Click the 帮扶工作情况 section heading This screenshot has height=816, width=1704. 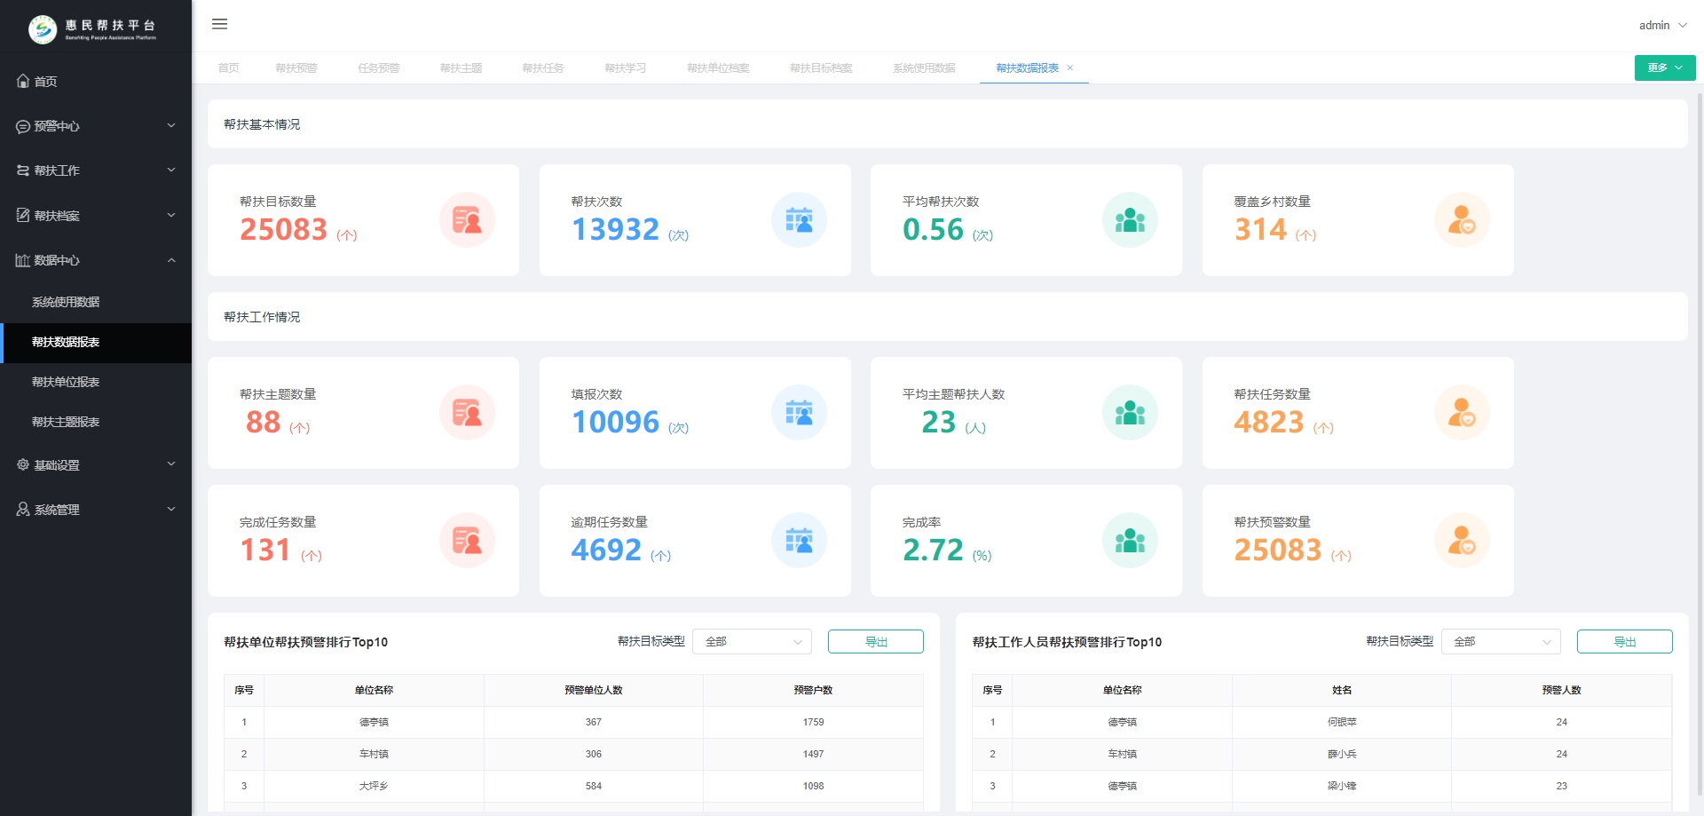click(262, 317)
